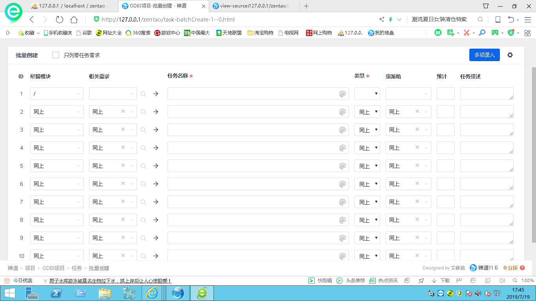Screen dimensions: 536x301
Task: Switch to the view-source tab
Action: pyautogui.click(x=254, y=6)
